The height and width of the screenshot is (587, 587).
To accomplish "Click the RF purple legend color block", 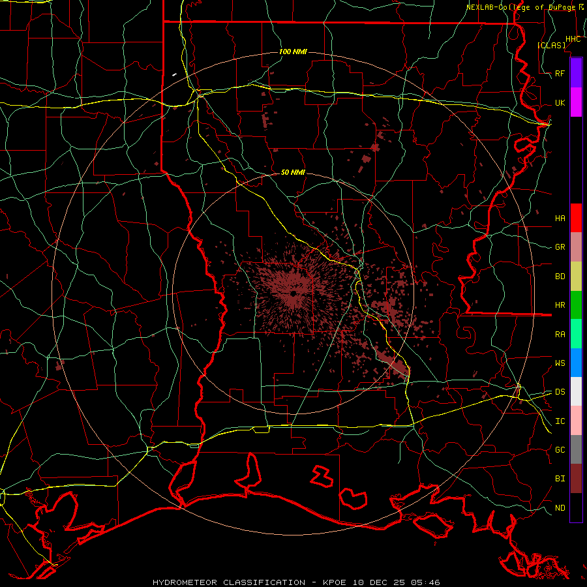I will click(576, 73).
